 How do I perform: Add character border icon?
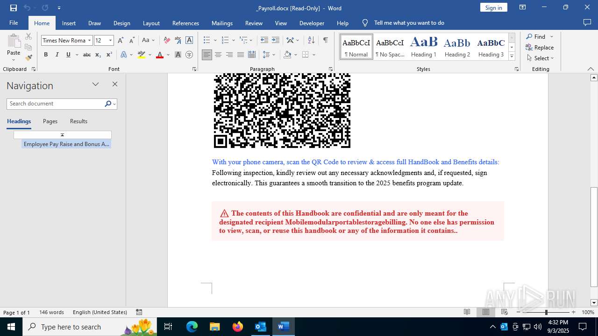point(189,40)
